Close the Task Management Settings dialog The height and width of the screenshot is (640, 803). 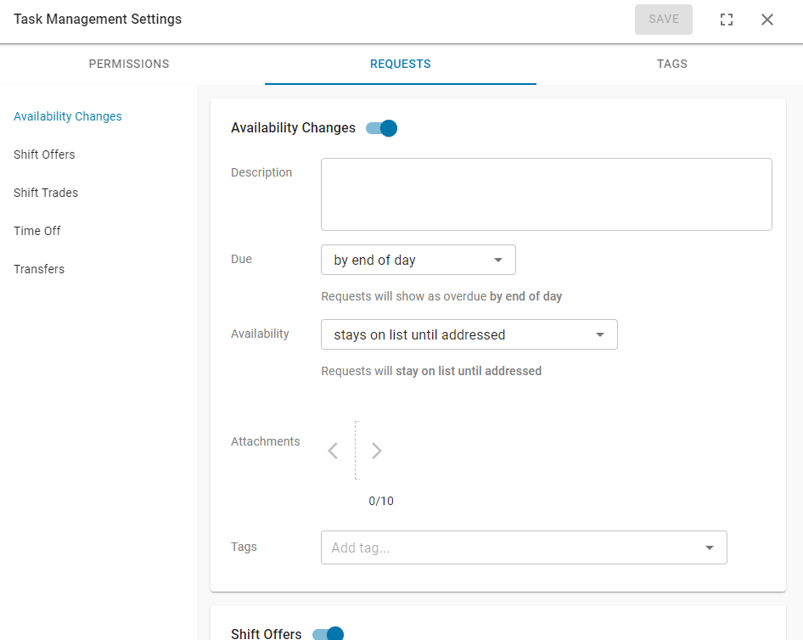pos(766,20)
